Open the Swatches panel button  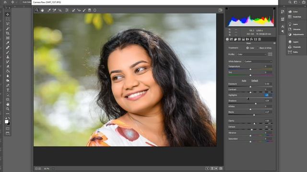pos(295,17)
